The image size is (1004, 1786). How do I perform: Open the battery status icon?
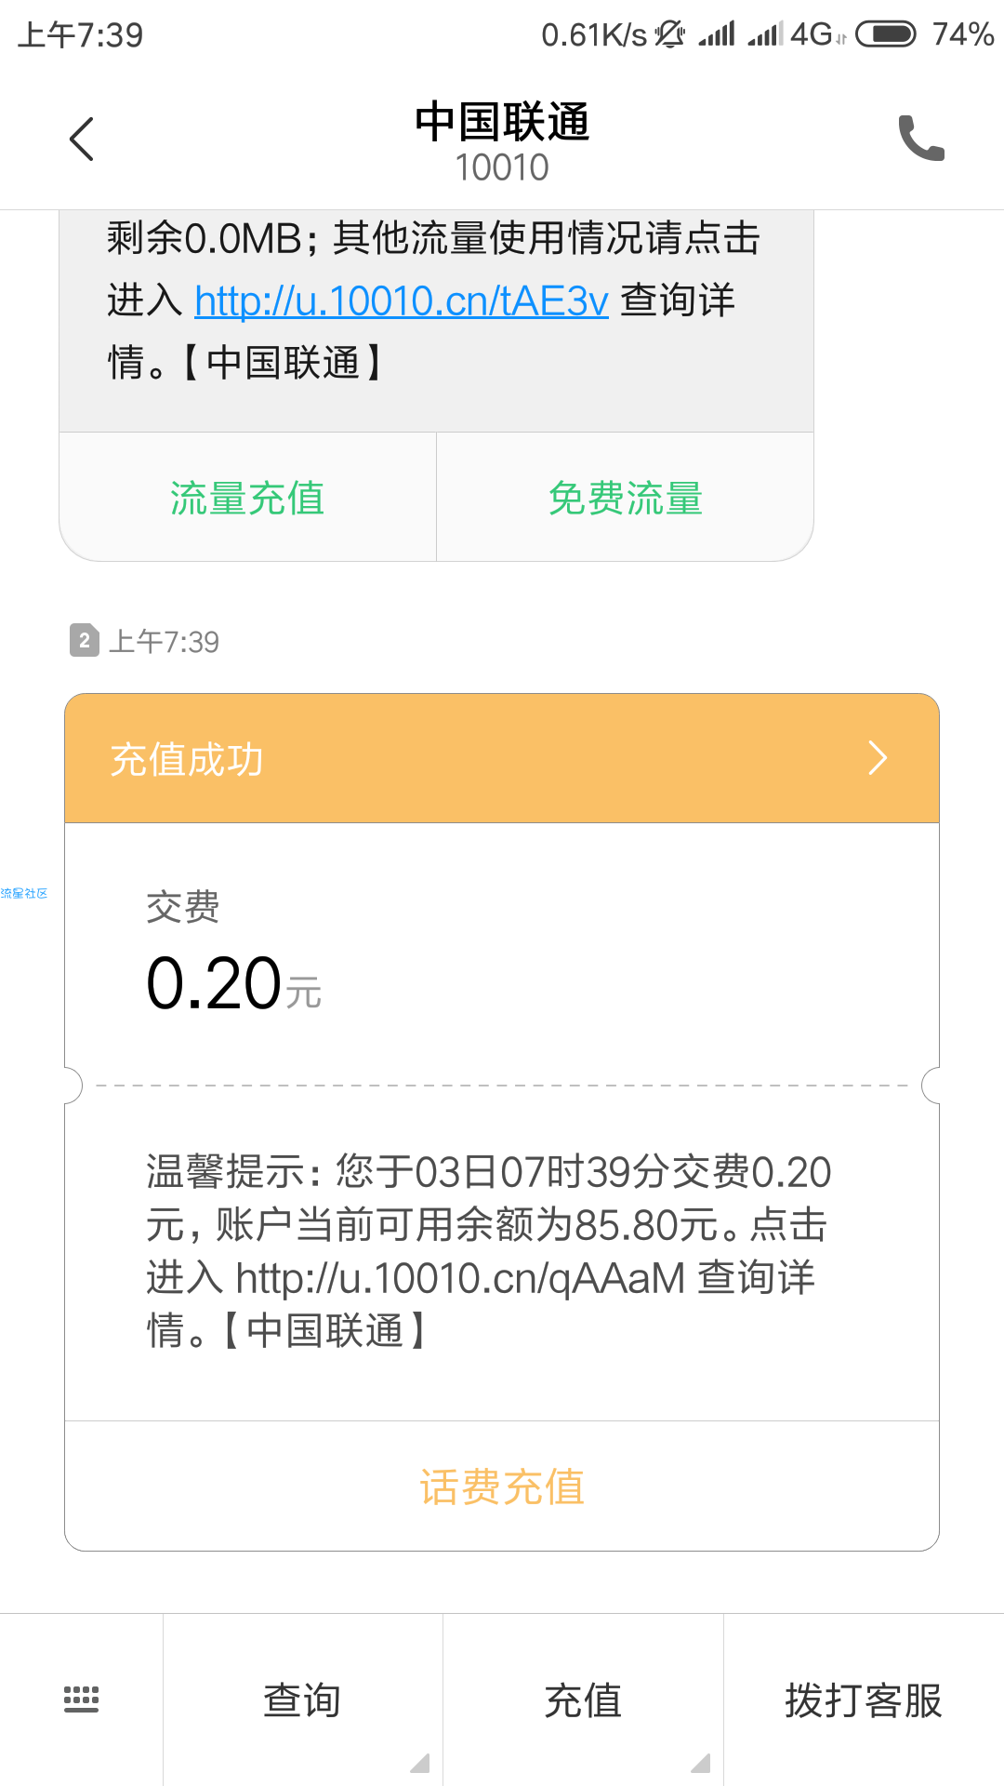(x=886, y=34)
